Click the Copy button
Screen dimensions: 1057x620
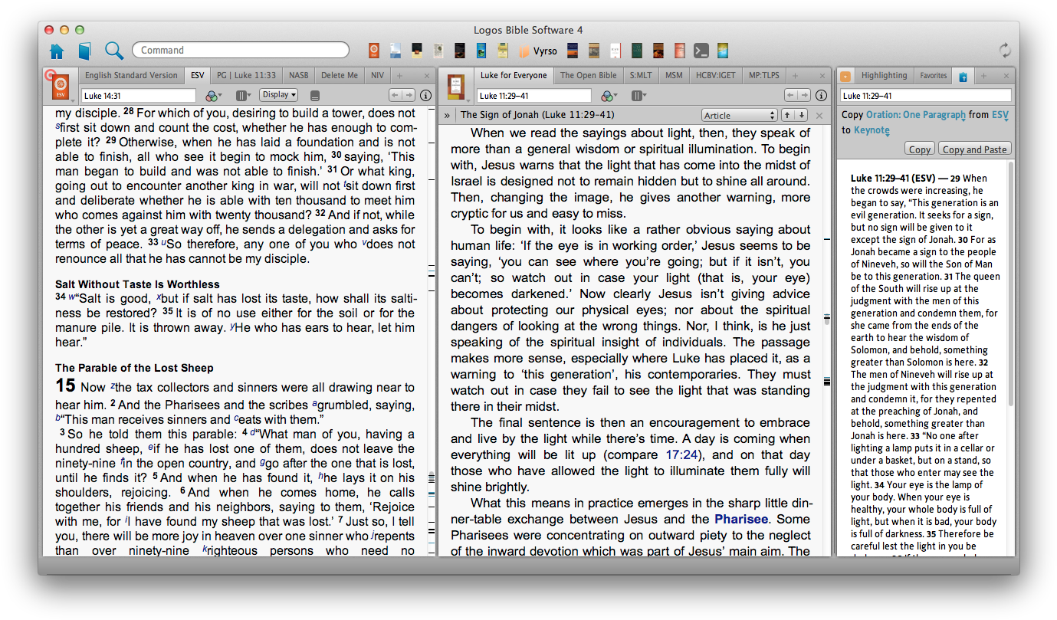coord(920,149)
